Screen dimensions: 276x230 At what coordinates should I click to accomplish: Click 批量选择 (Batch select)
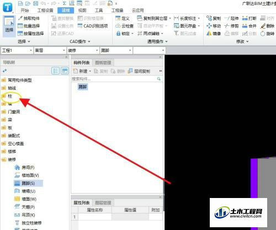[x=29, y=26]
